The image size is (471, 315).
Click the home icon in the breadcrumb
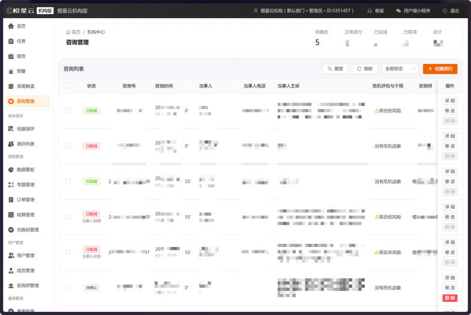(68, 32)
